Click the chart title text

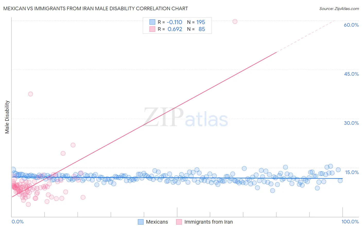[96, 8]
